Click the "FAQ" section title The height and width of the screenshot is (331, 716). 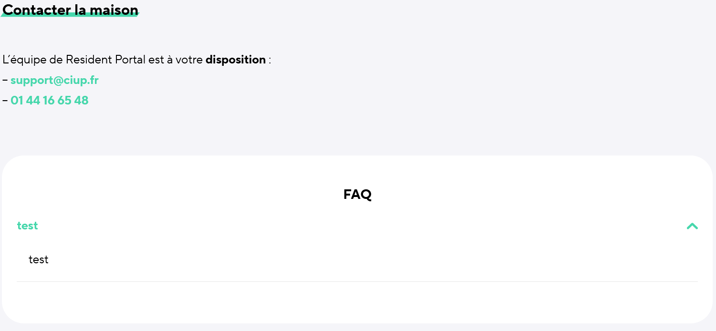[x=357, y=195]
